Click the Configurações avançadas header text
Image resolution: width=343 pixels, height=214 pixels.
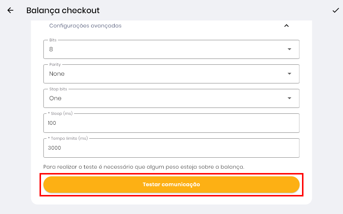tap(85, 26)
